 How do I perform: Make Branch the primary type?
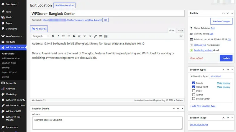[x=224, y=83]
